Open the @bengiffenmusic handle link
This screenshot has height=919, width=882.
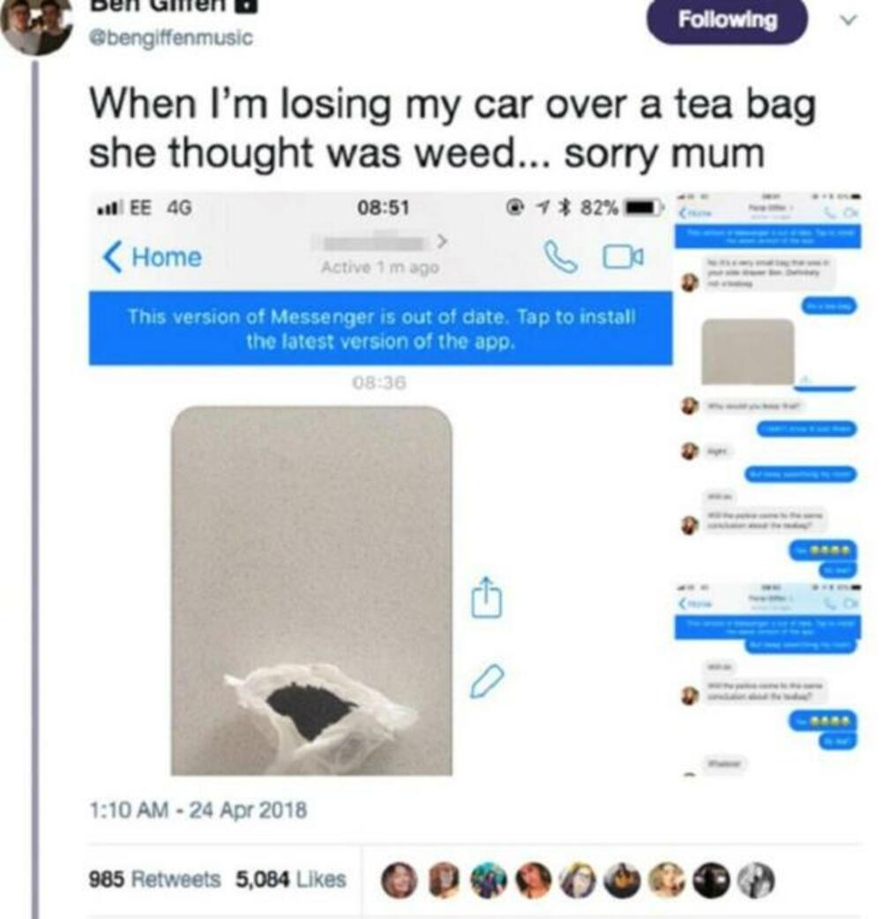pyautogui.click(x=170, y=38)
